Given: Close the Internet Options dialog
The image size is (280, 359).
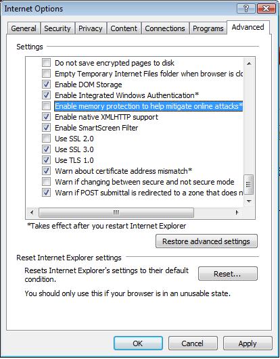Looking at the screenshot, I should (x=266, y=9).
